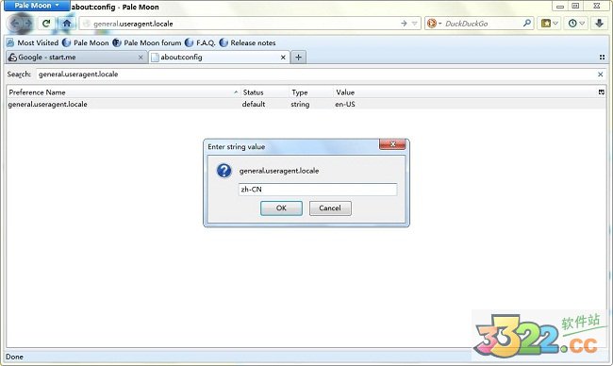Open the column picker icon
613x366 pixels.
(602, 92)
